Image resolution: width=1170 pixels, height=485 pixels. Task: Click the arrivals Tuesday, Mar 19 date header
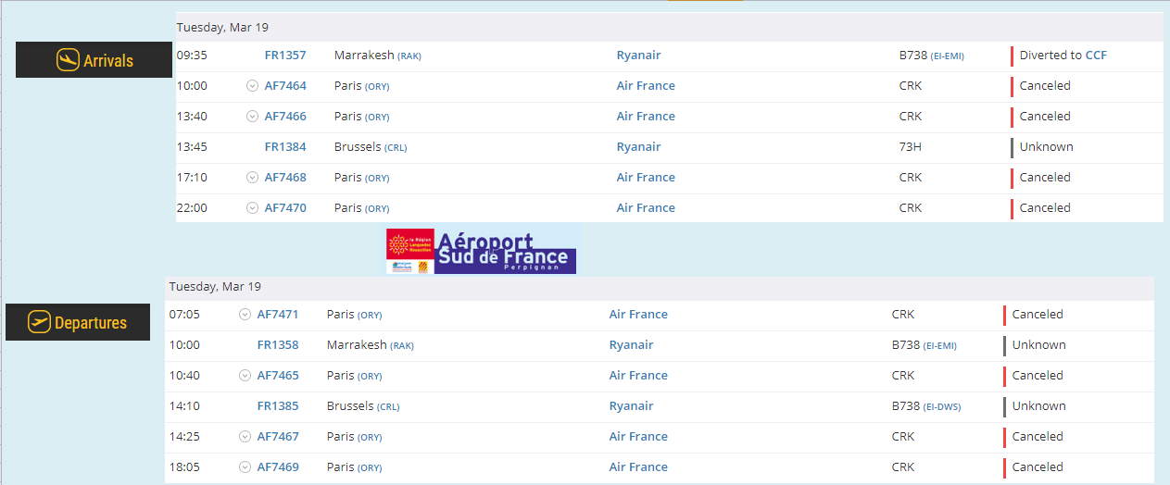point(223,28)
